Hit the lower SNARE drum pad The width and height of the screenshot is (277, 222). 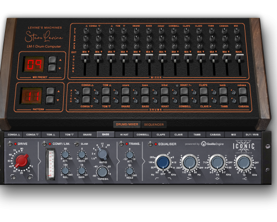point(126,100)
